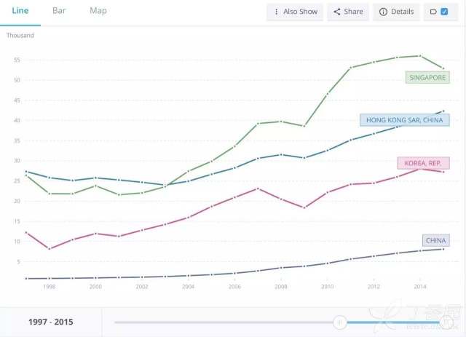Viewport: 466px width, 337px height.
Task: Click the Share button text
Action: click(x=353, y=12)
